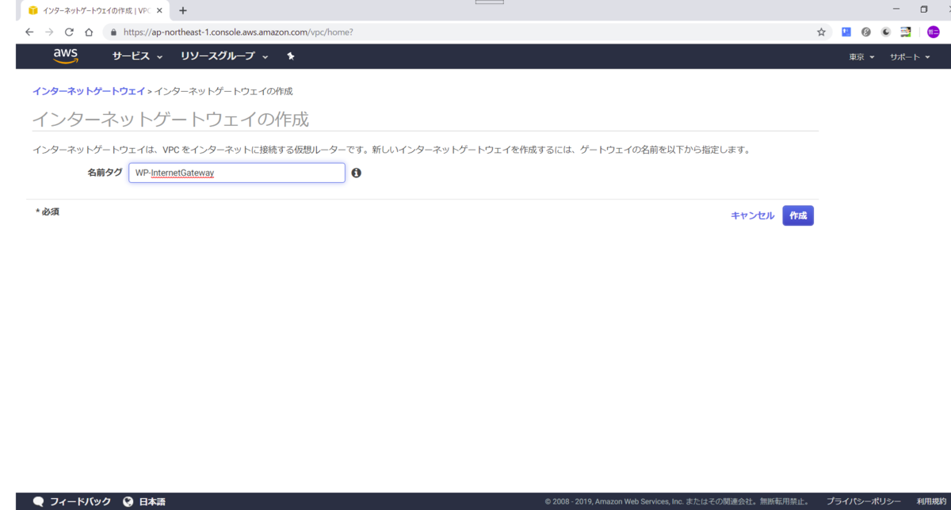951x510 pixels.
Task: Click the AWS logo in navigation bar
Action: click(x=65, y=55)
